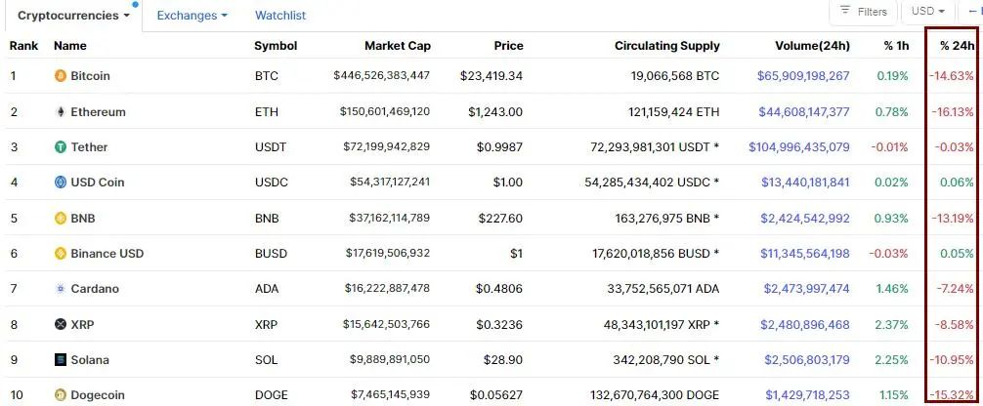The width and height of the screenshot is (983, 406).
Task: Open Bitcoin 24h volume link
Action: point(804,76)
